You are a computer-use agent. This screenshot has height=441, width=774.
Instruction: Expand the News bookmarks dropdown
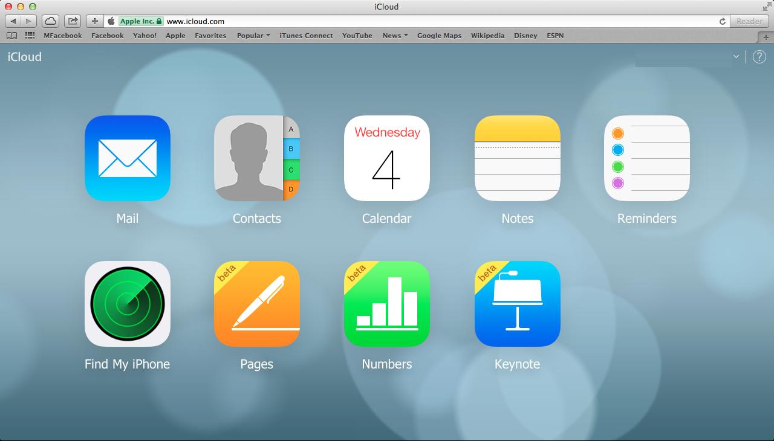coord(395,36)
